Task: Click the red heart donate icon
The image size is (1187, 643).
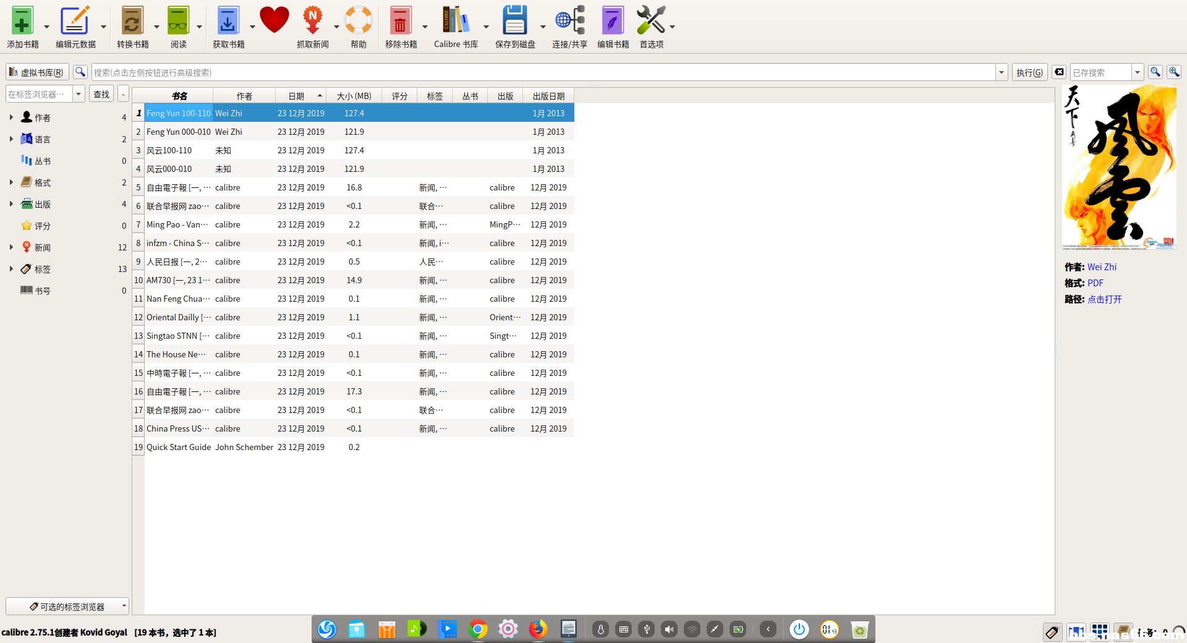Action: 274,20
